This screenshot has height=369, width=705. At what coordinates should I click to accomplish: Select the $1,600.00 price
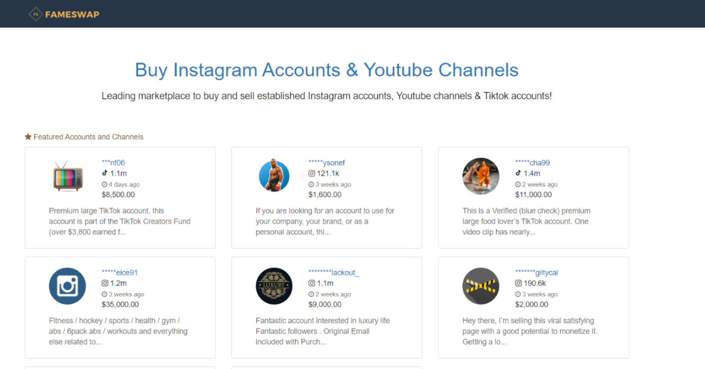tap(325, 194)
